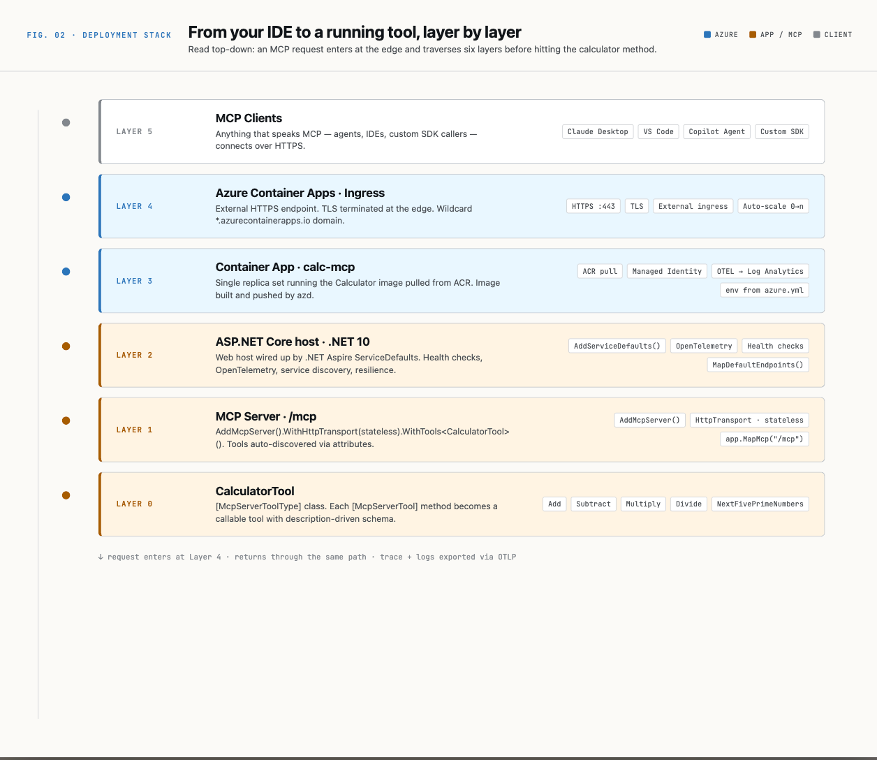
Task: Click the orange timeline dot for Layer 1
Action: click(x=66, y=421)
